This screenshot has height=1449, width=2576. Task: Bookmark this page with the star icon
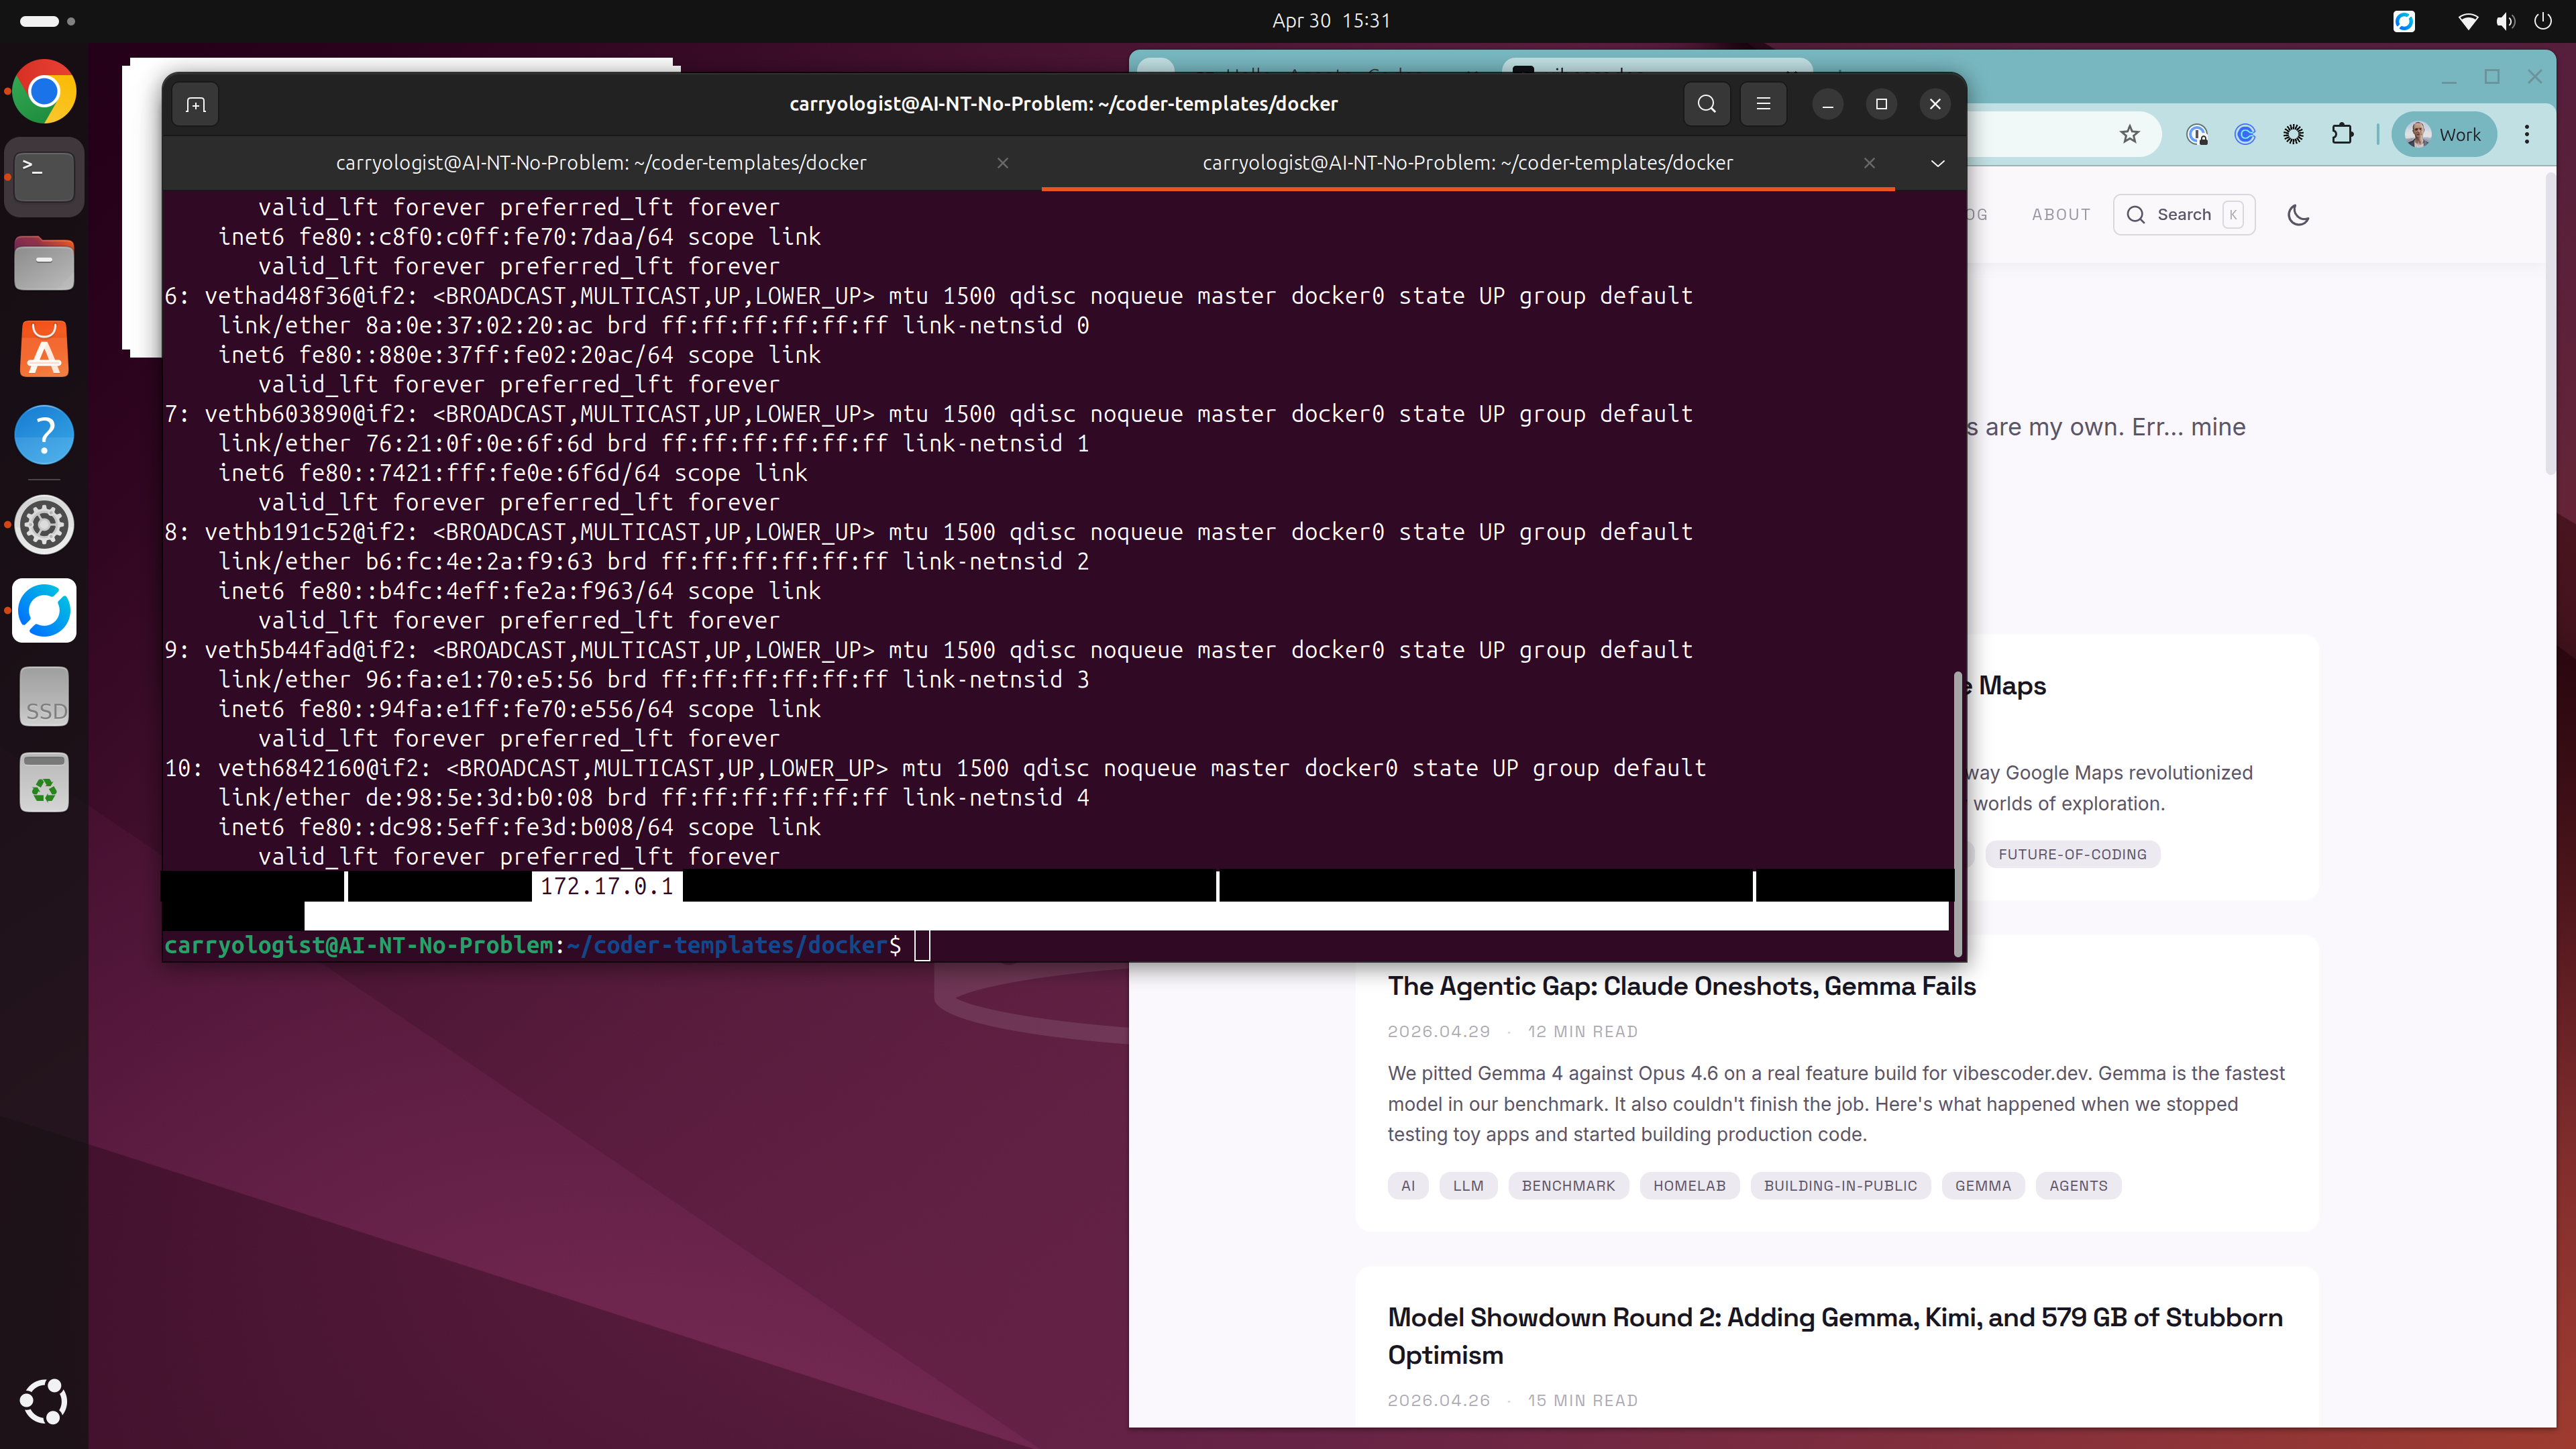[x=2129, y=135]
